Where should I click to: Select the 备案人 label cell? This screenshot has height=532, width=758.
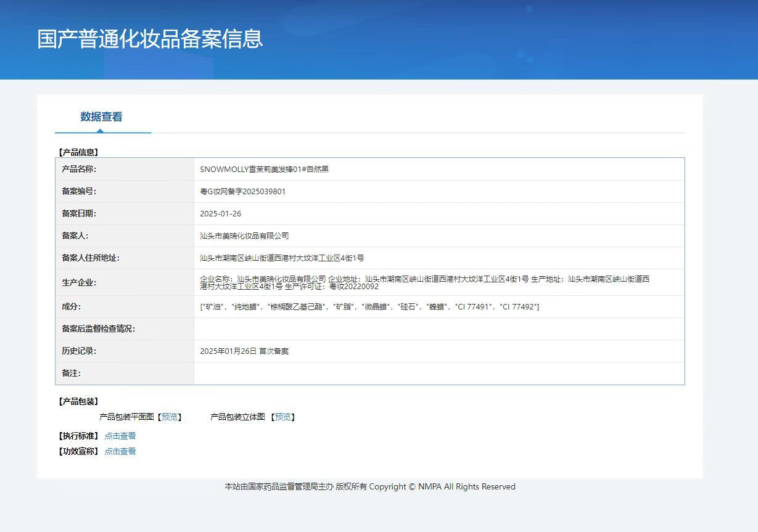(125, 235)
